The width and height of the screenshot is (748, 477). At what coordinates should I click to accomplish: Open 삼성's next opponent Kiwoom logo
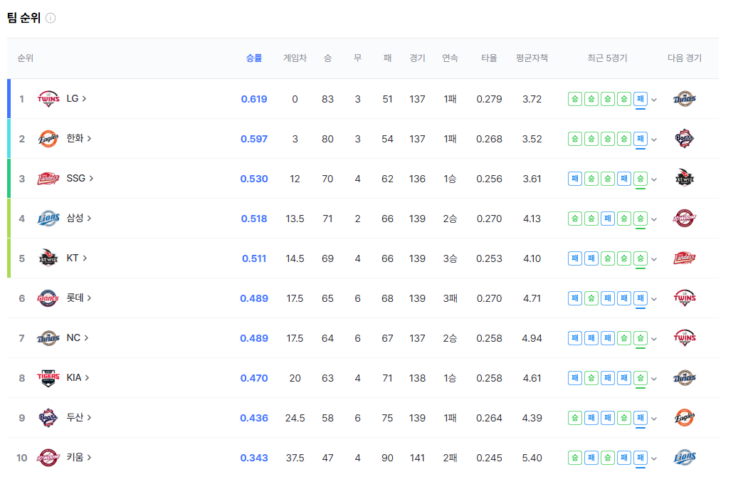pyautogui.click(x=684, y=219)
